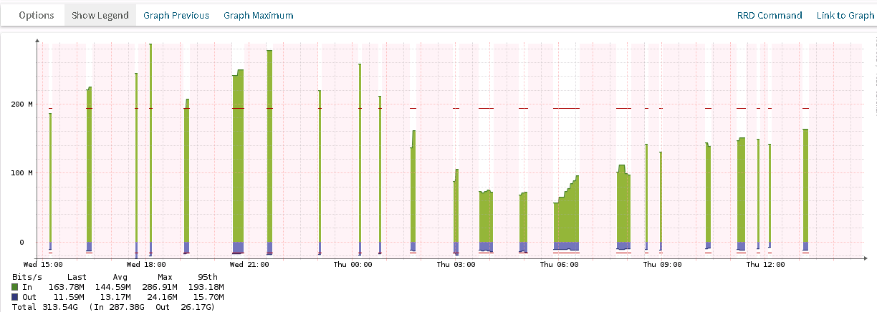This screenshot has height=312, width=877.
Task: Click the 200 M y-axis label
Action: click(21, 104)
